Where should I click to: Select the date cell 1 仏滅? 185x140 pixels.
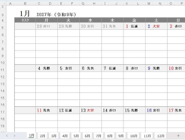tap(134, 26)
